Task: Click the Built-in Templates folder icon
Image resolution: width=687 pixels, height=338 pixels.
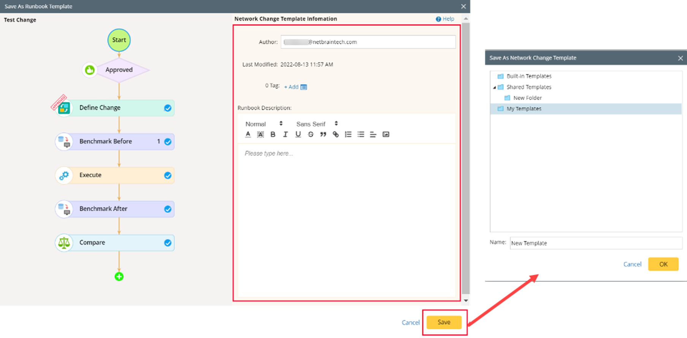Action: [x=500, y=76]
